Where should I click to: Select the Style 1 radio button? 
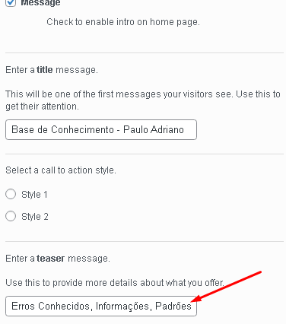11,194
